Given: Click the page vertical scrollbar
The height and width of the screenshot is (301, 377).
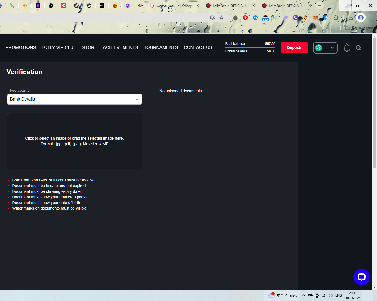Looking at the screenshot, I should click(374, 111).
